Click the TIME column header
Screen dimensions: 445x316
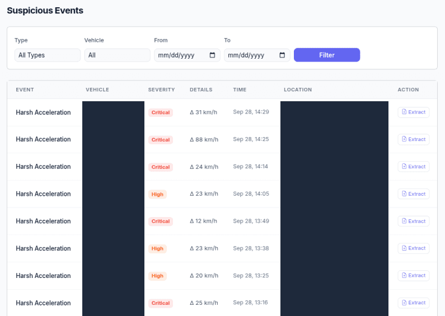click(240, 89)
